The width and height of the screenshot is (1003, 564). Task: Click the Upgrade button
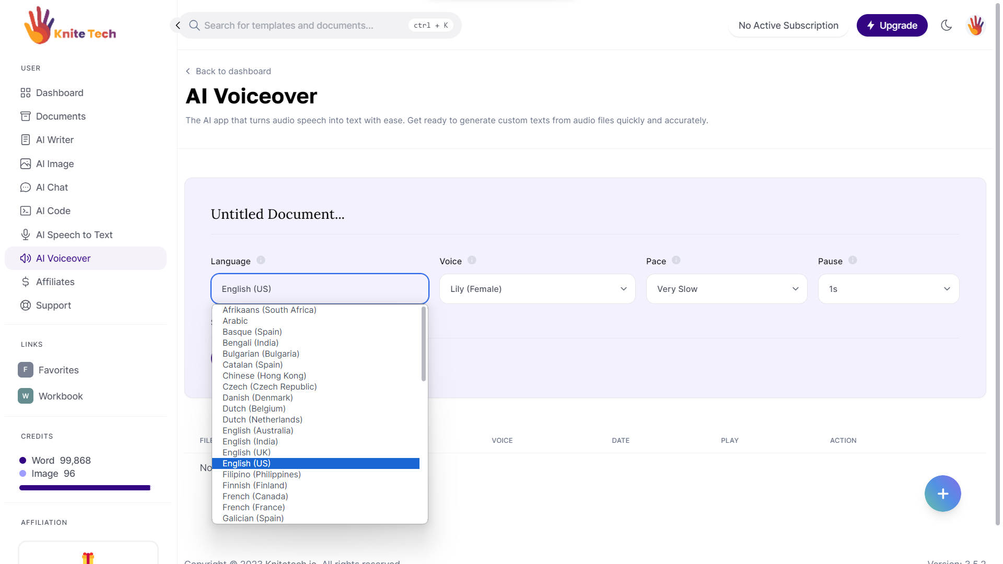tap(892, 25)
